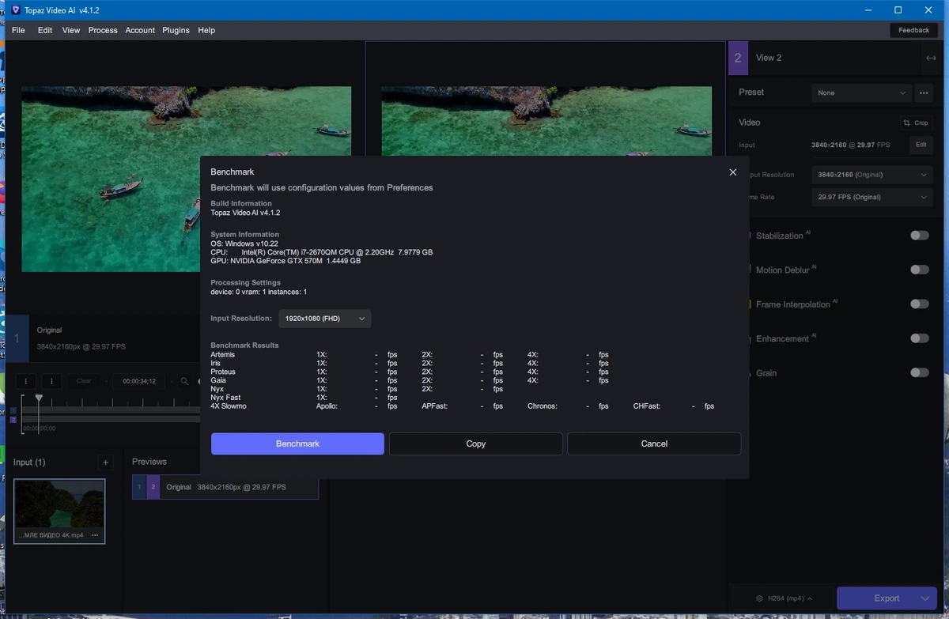Open the Input Resolution 1920x1080 (FHD) dropdown

pos(325,319)
